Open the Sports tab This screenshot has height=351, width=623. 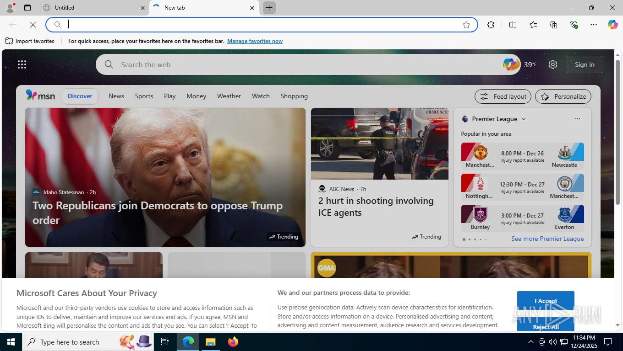click(x=144, y=96)
